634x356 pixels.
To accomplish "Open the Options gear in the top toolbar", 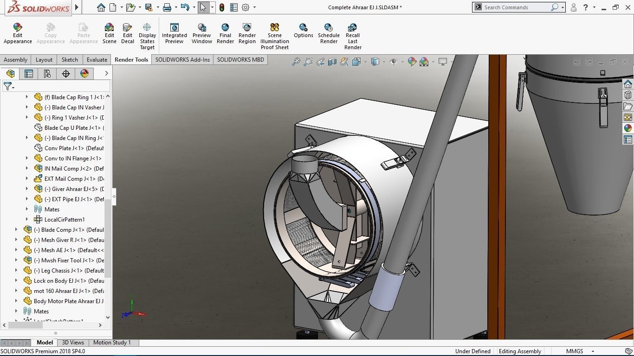I will [x=246, y=7].
